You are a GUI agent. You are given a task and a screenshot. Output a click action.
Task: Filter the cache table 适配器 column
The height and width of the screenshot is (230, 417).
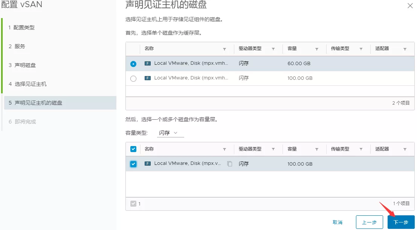tap(405, 49)
